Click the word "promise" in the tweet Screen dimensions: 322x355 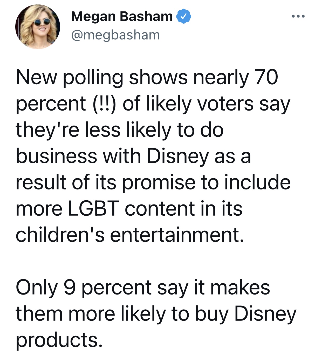(158, 182)
